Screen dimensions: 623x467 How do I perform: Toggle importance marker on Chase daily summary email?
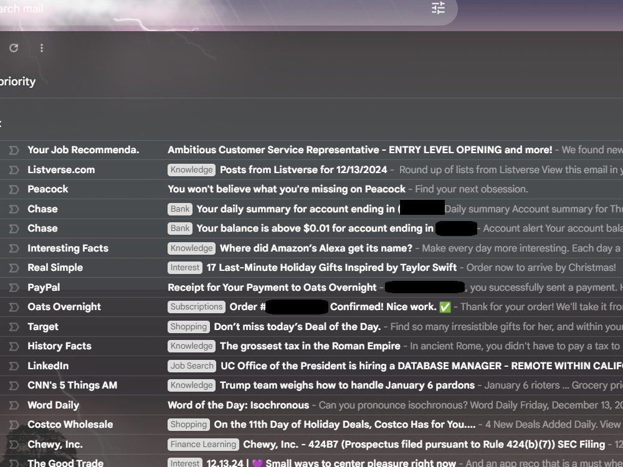coord(14,209)
